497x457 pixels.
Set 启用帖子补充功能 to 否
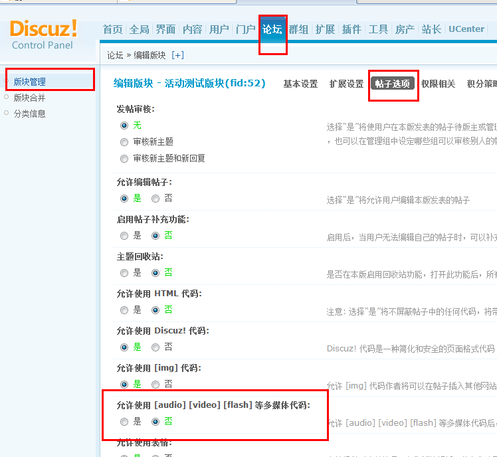[x=155, y=236]
